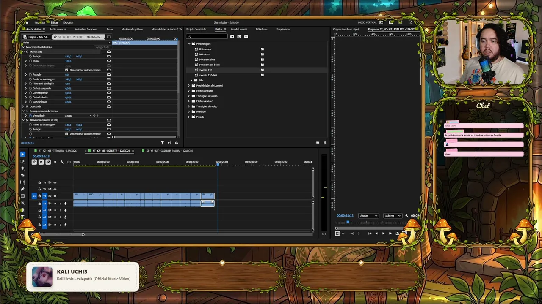Open the Máxima playback resolution dropdown
Image resolution: width=542 pixels, height=304 pixels.
pos(393,216)
